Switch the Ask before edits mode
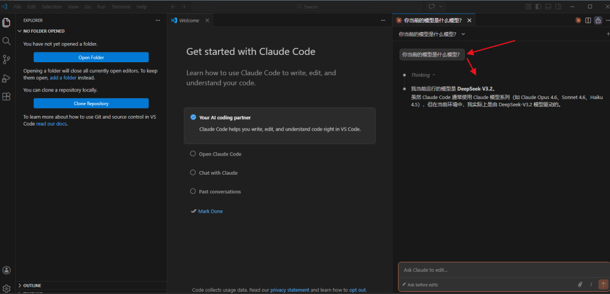This screenshot has height=294, width=610. (420, 284)
